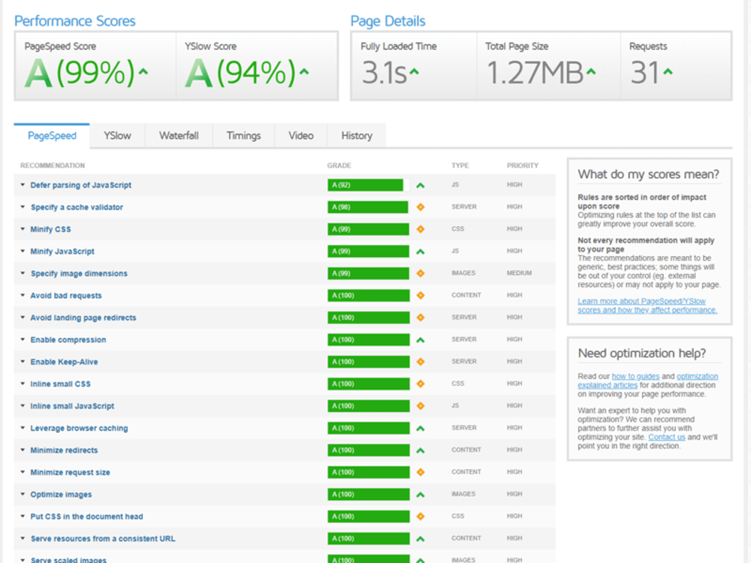
Task: Click the Contact us link
Action: [x=667, y=437]
